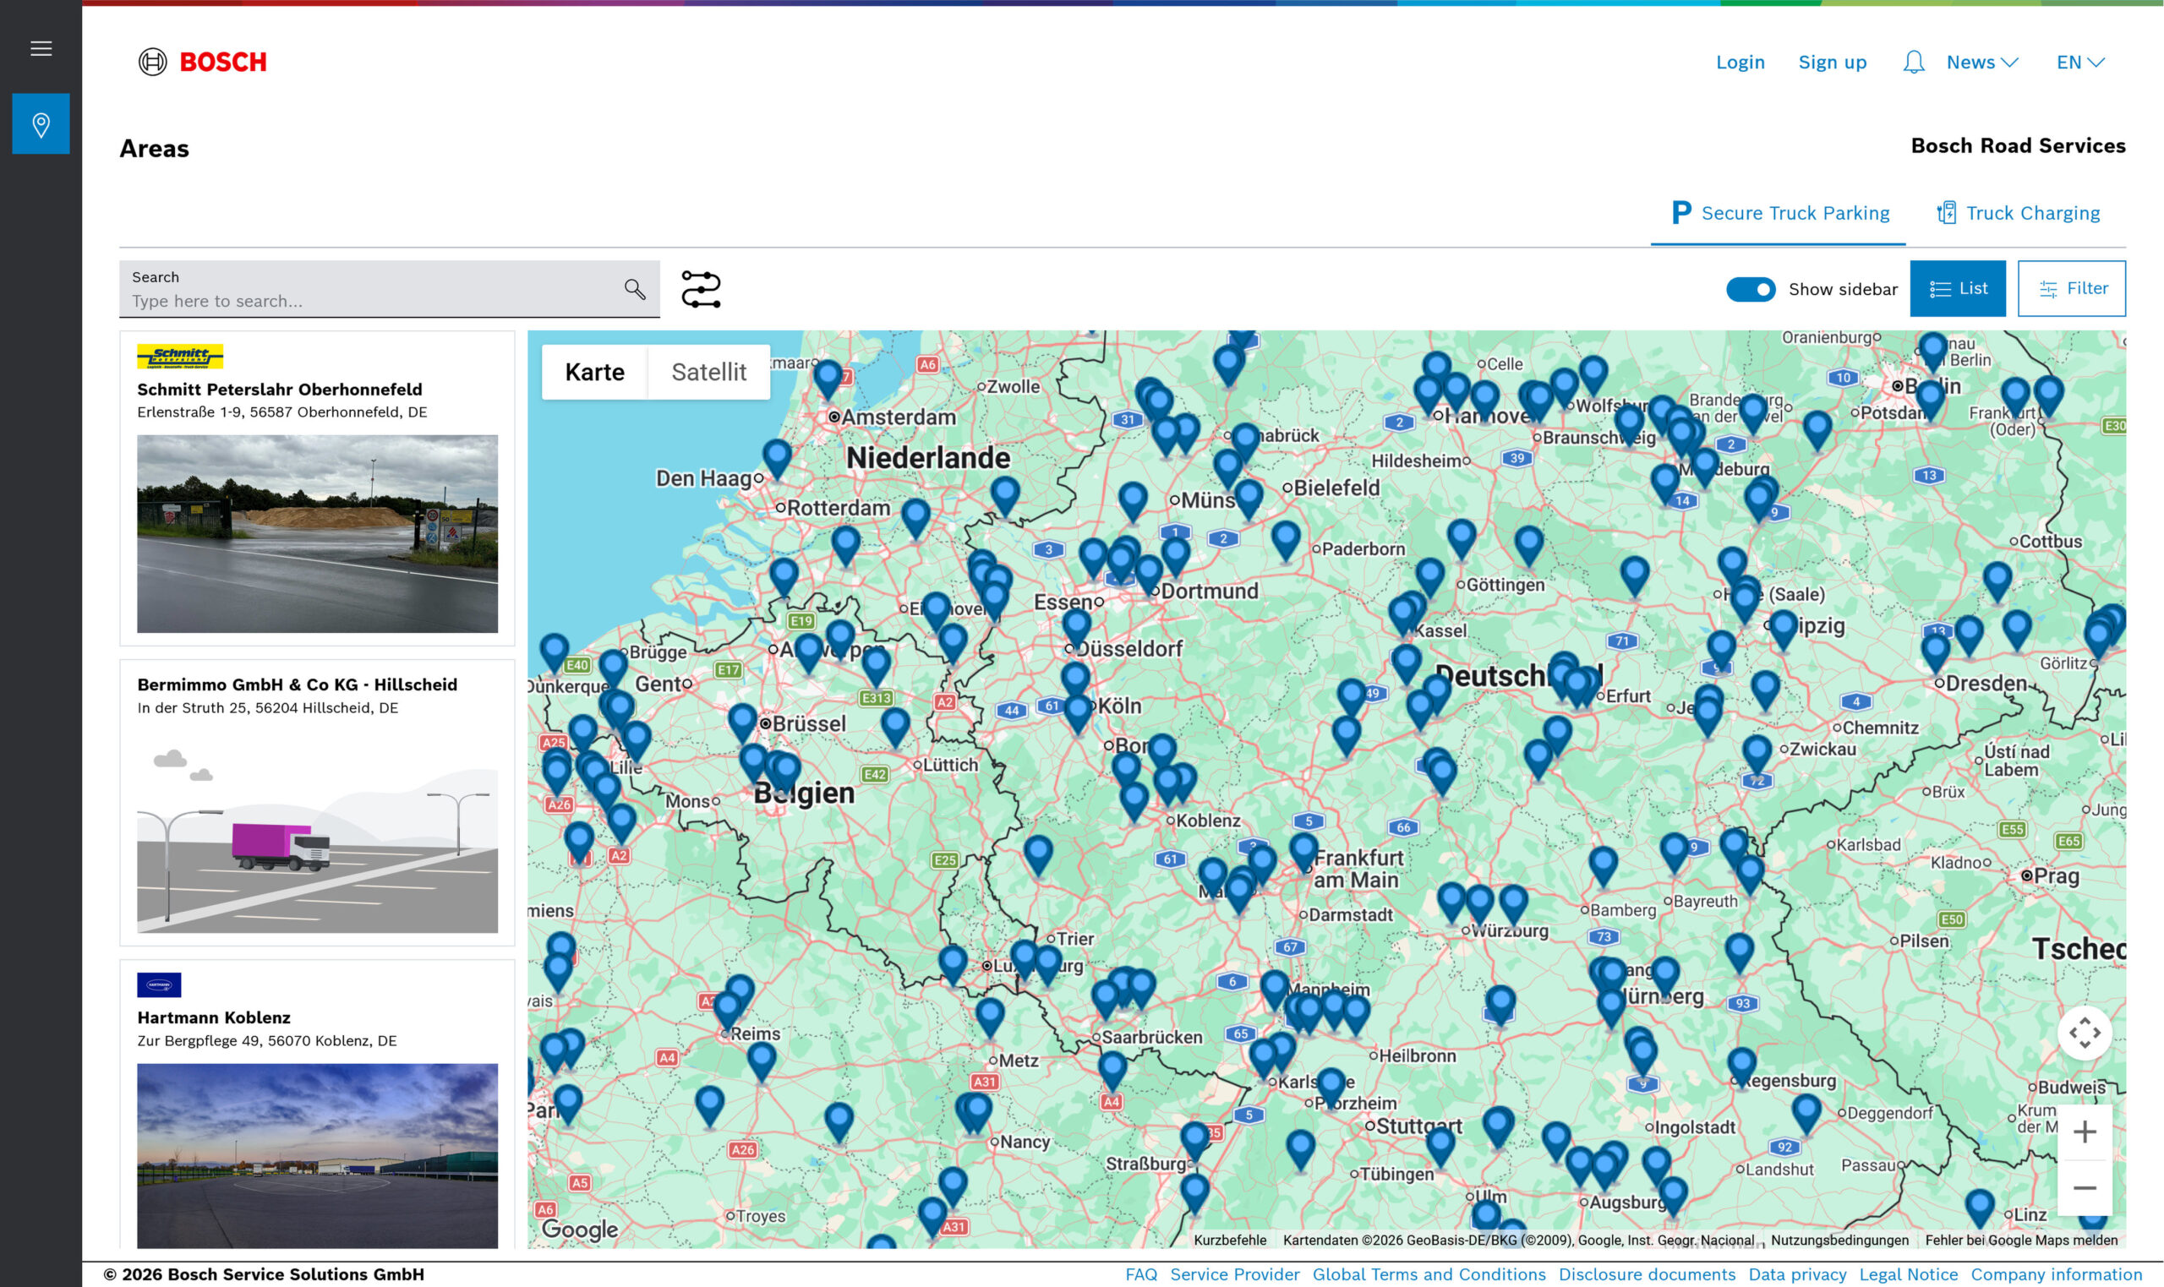Image resolution: width=2164 pixels, height=1287 pixels.
Task: Open the route planner icon
Action: point(701,289)
